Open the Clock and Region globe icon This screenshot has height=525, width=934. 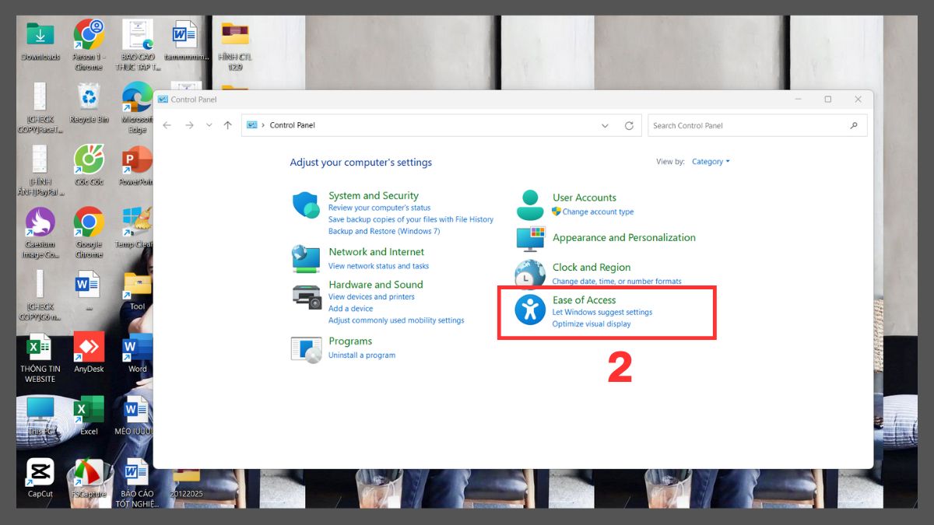530,274
